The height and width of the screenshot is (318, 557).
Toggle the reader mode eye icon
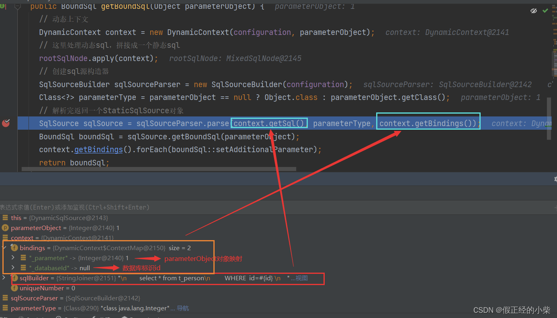[534, 11]
